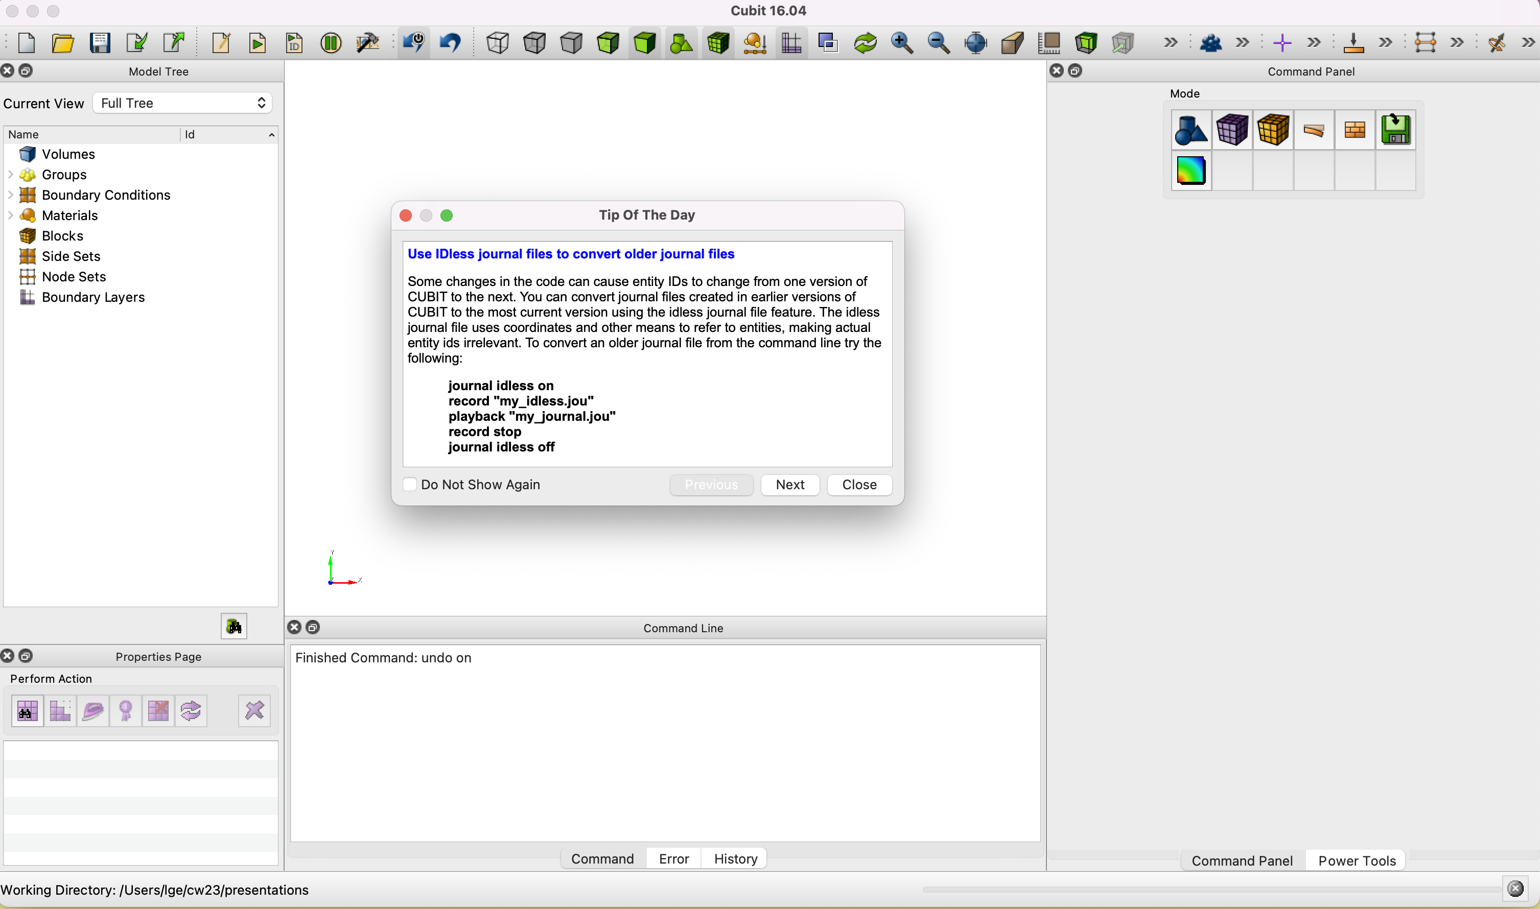
Task: Check the Do Not Show Again checkbox
Action: [x=410, y=485]
